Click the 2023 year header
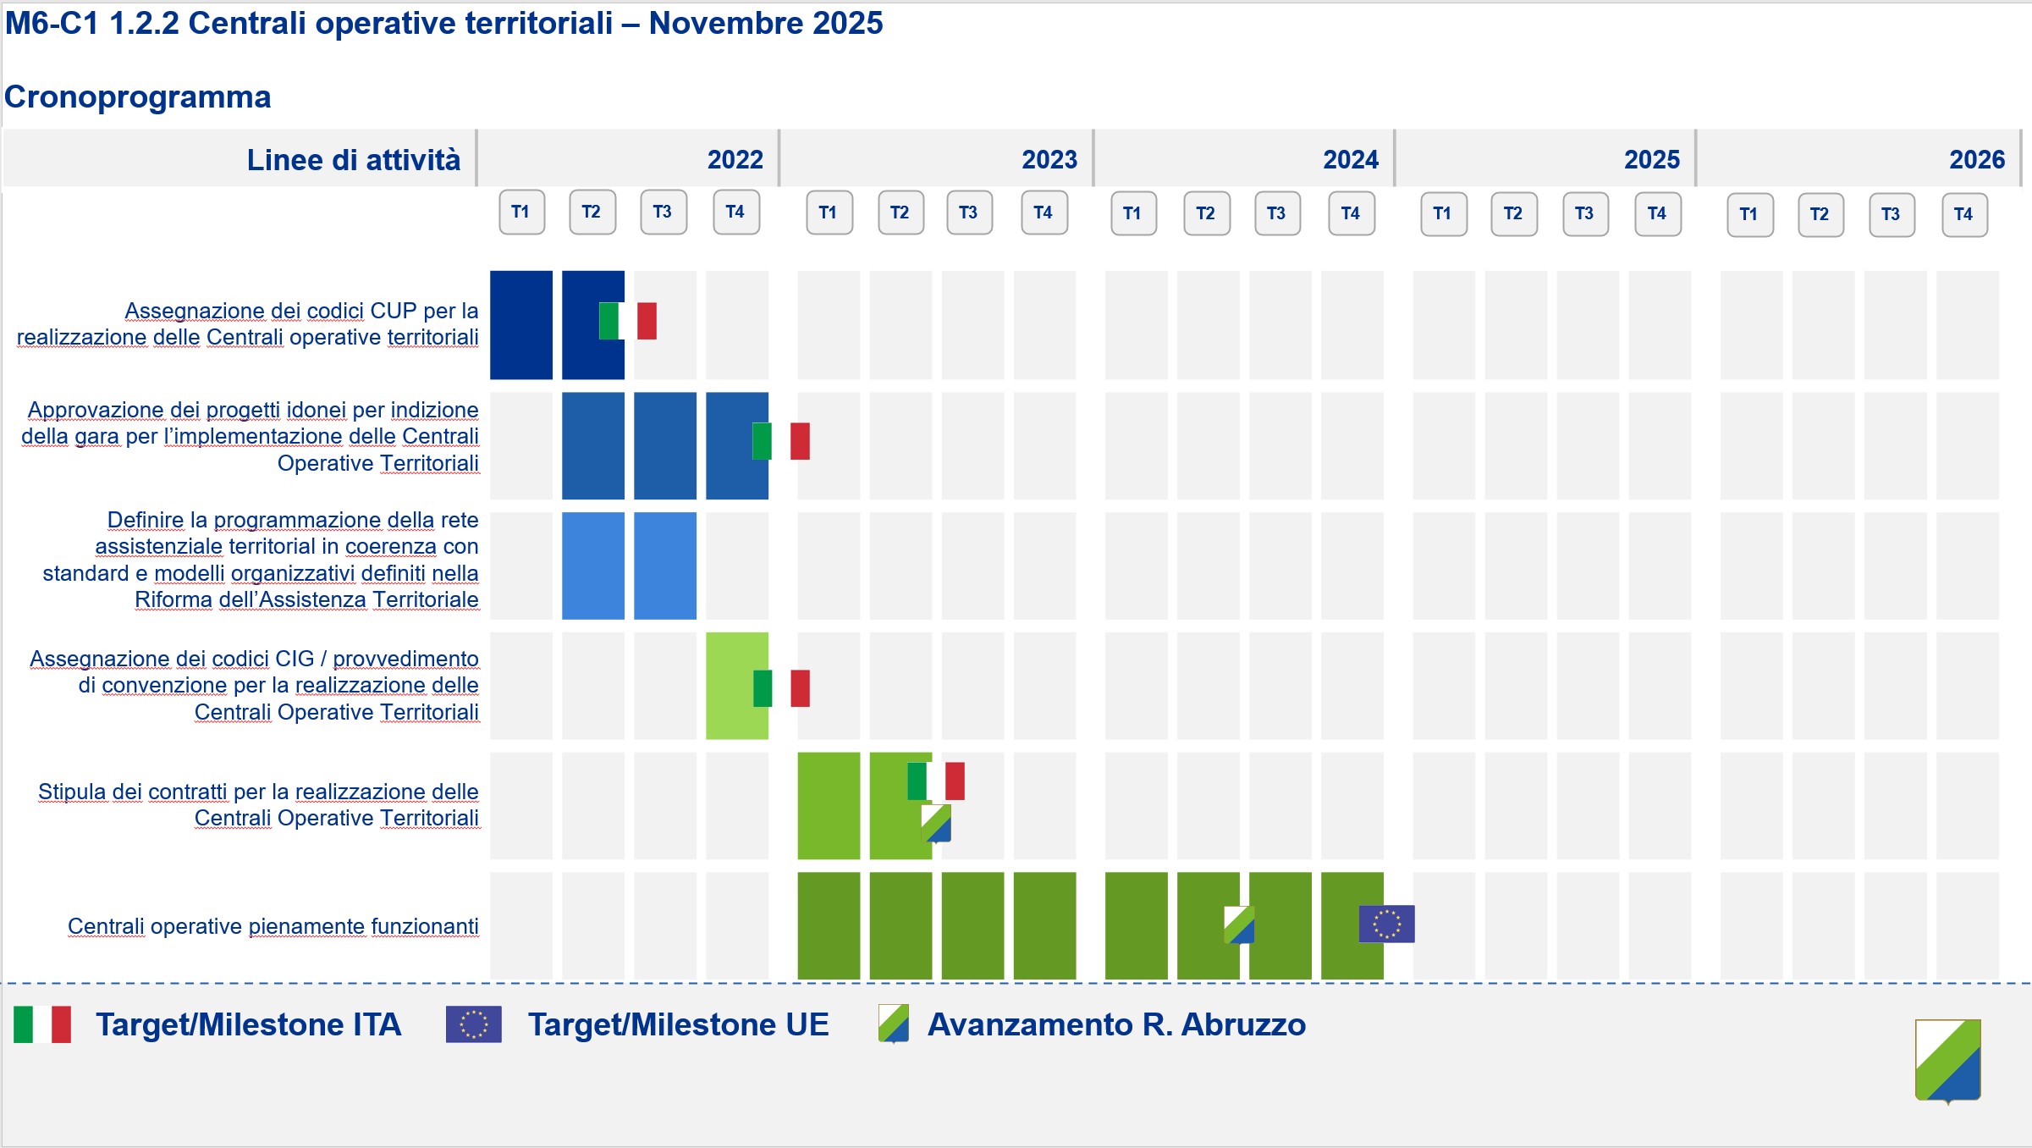2032x1148 pixels. point(1049,159)
